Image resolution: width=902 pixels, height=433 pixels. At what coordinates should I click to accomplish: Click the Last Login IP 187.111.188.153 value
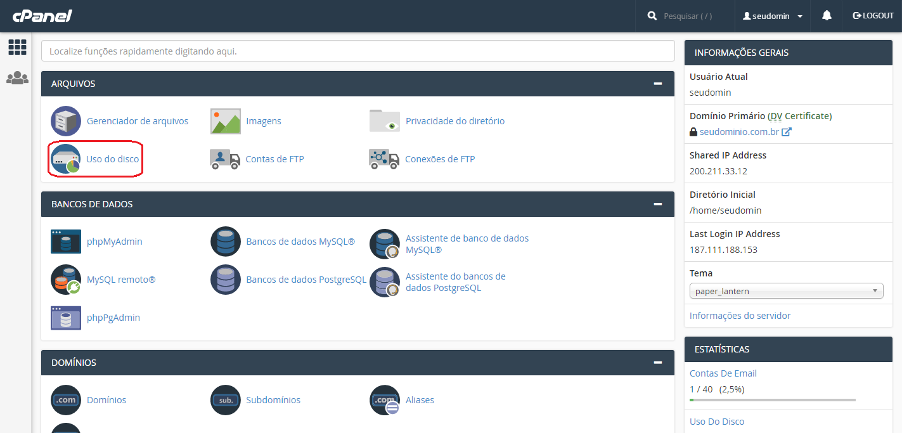point(723,250)
